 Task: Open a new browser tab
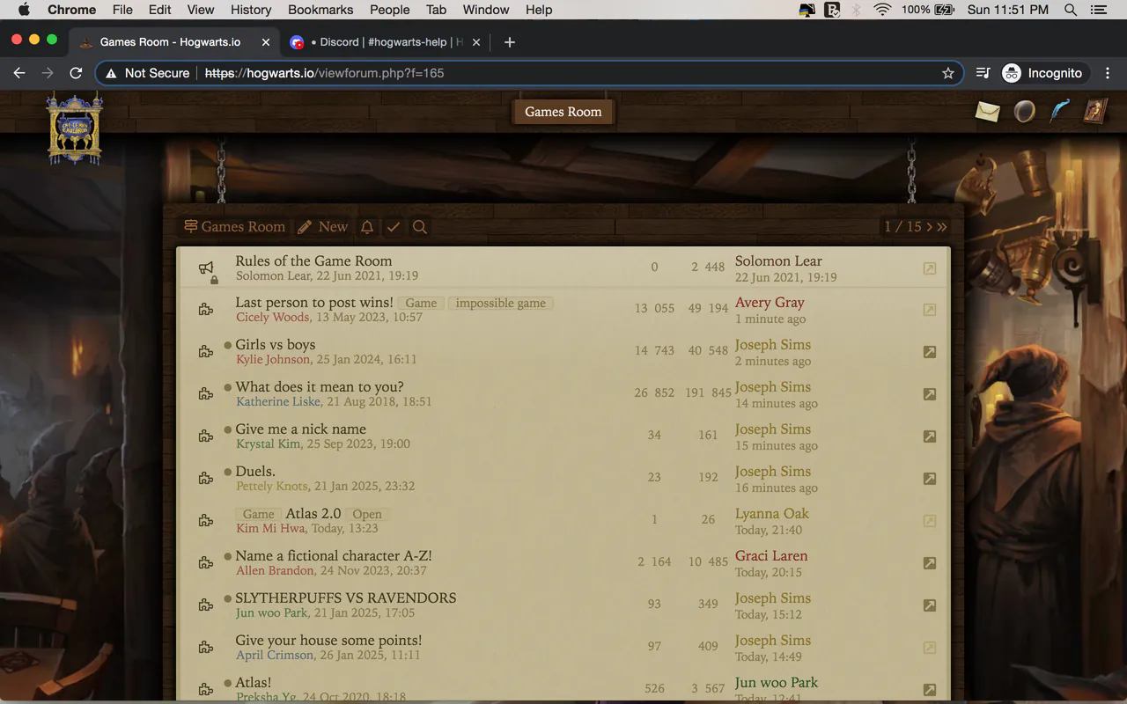click(x=510, y=42)
